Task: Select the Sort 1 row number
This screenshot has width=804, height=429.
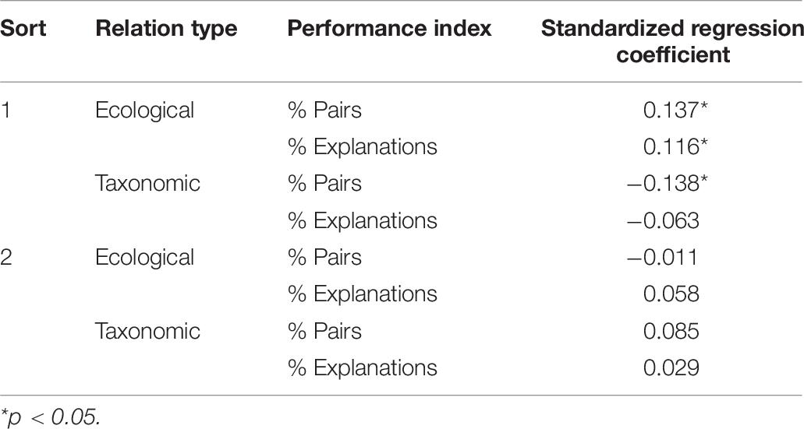Action: (5, 110)
